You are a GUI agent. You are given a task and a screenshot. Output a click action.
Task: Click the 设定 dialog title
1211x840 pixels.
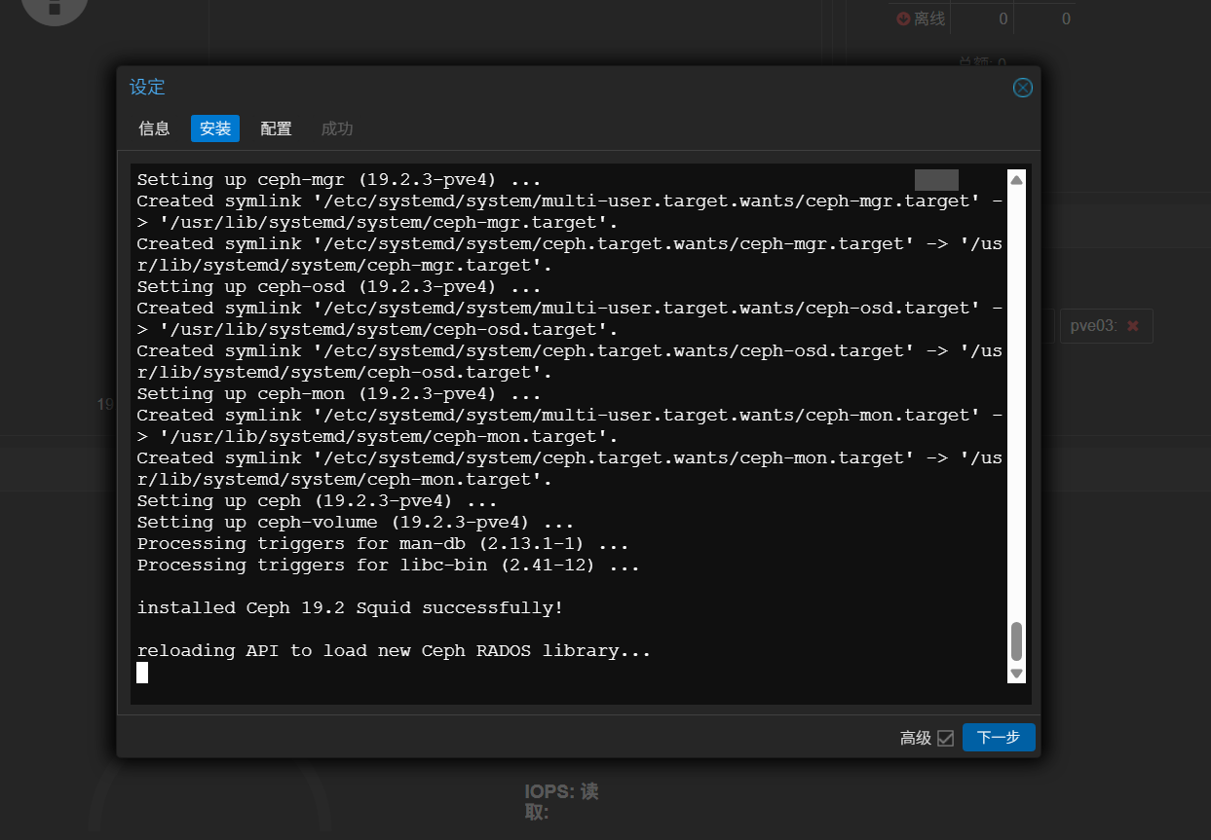[x=147, y=88]
